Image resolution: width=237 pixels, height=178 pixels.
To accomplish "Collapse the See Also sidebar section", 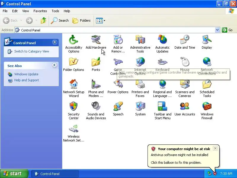I will click(x=54, y=65).
